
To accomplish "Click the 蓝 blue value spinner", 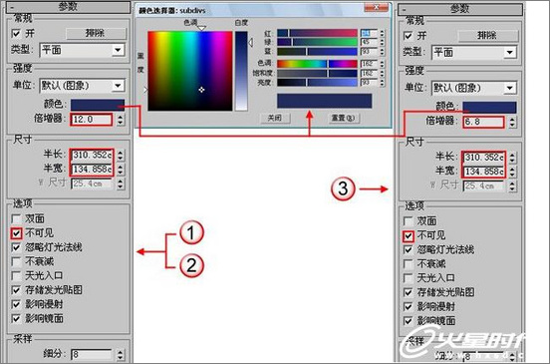I will (x=382, y=52).
